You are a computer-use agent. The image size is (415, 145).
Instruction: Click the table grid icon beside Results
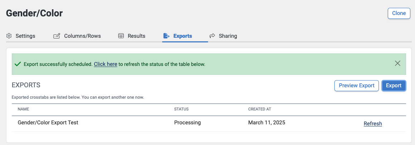[121, 36]
